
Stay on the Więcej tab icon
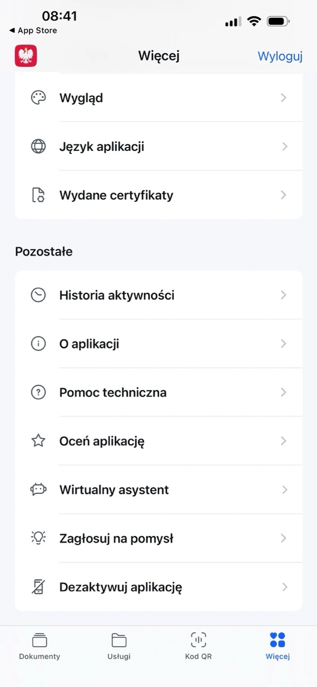[x=277, y=646]
